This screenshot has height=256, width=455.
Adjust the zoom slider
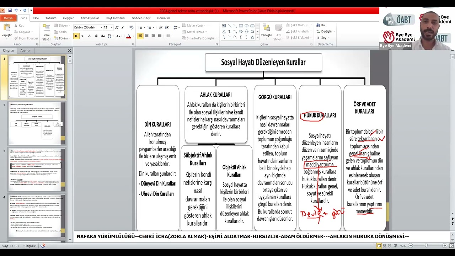[x=426, y=246]
